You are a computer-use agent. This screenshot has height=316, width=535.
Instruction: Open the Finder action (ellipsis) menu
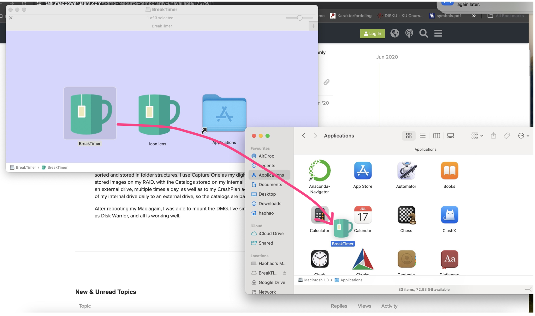click(523, 136)
